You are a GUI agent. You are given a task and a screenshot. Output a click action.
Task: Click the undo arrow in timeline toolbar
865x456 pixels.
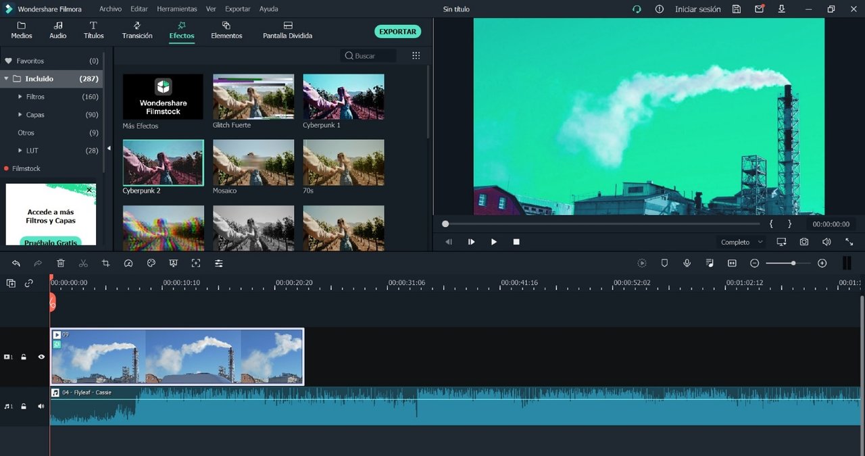(x=16, y=263)
